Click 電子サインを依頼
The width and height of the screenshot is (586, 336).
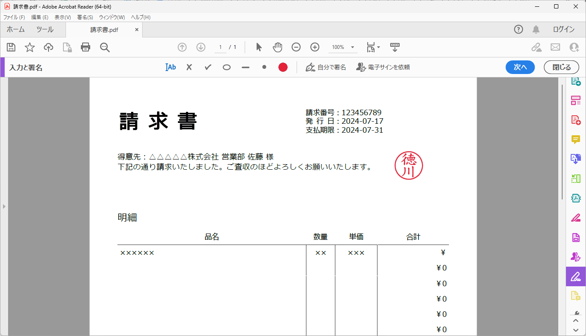383,67
